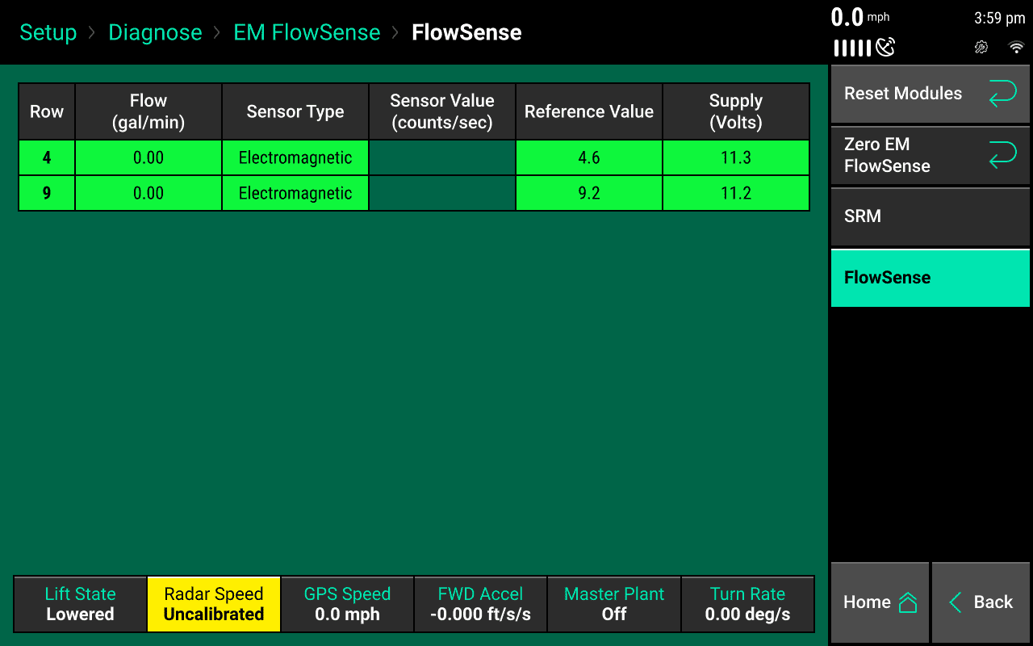Go to Diagnose in the breadcrumb

click(155, 32)
